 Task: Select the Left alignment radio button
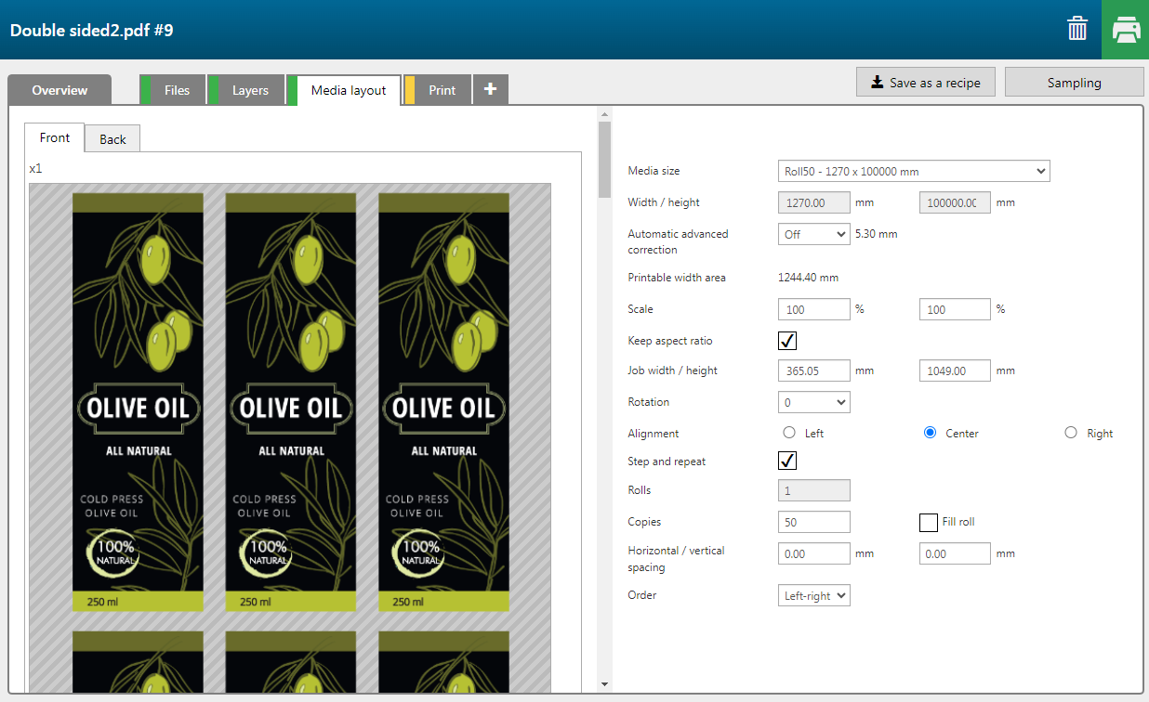tap(790, 433)
